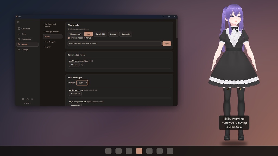
Task: Choose the ru_RU-irina-medium voice
Action: click(74, 65)
